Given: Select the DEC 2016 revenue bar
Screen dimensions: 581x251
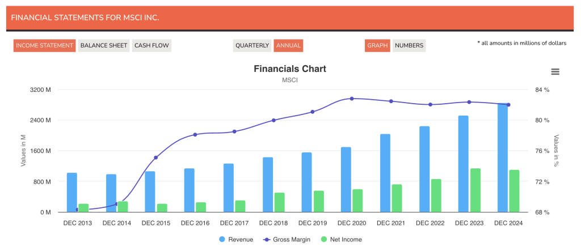Looking at the screenshot, I should (x=190, y=190).
